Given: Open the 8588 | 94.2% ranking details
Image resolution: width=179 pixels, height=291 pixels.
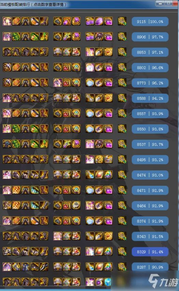Looking at the screenshot, I should [x=150, y=98].
